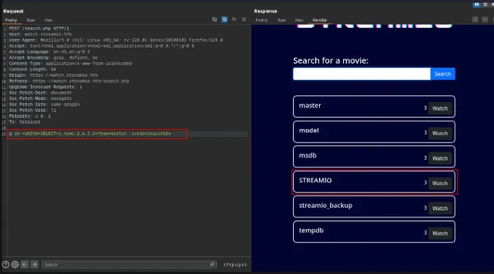This screenshot has width=494, height=274.
Task: Click the magnifier icon in the request search box
Action: pos(212,264)
